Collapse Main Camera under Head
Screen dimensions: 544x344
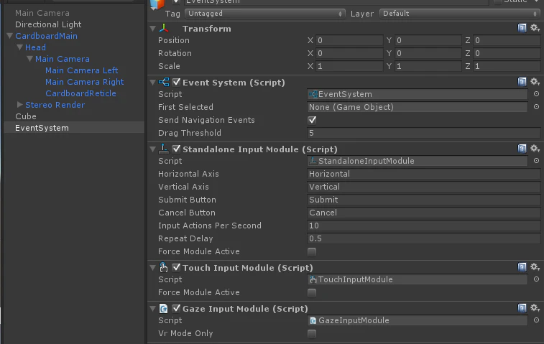point(30,59)
